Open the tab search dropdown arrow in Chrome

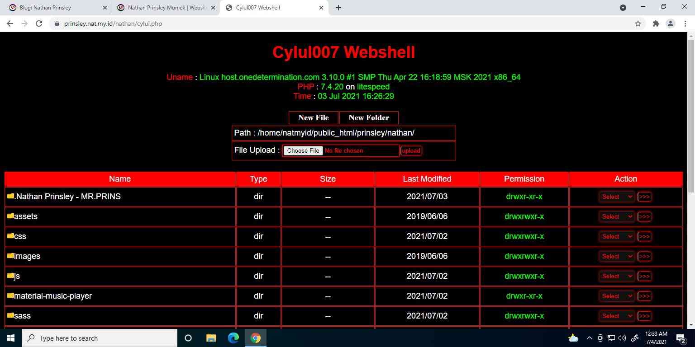click(x=623, y=8)
